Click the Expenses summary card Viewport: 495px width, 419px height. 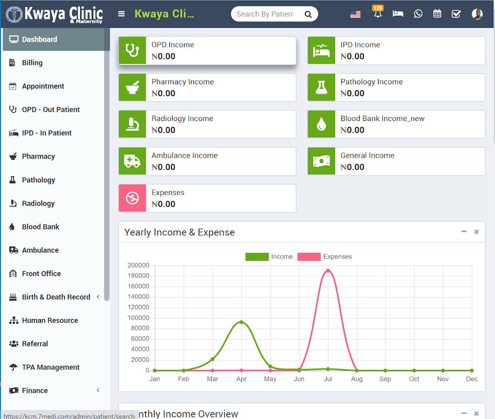[x=207, y=199]
